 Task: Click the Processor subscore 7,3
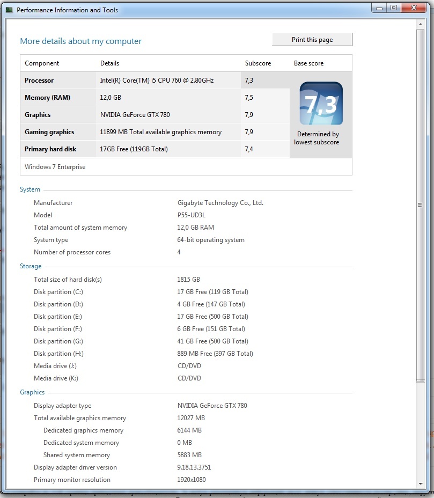point(249,80)
